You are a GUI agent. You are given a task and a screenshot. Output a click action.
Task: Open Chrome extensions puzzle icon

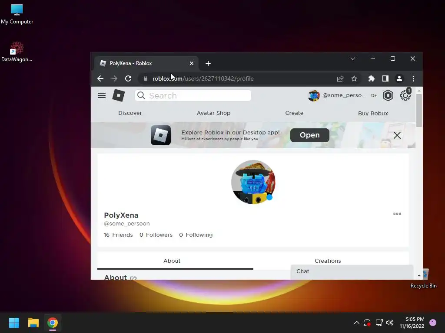(371, 78)
